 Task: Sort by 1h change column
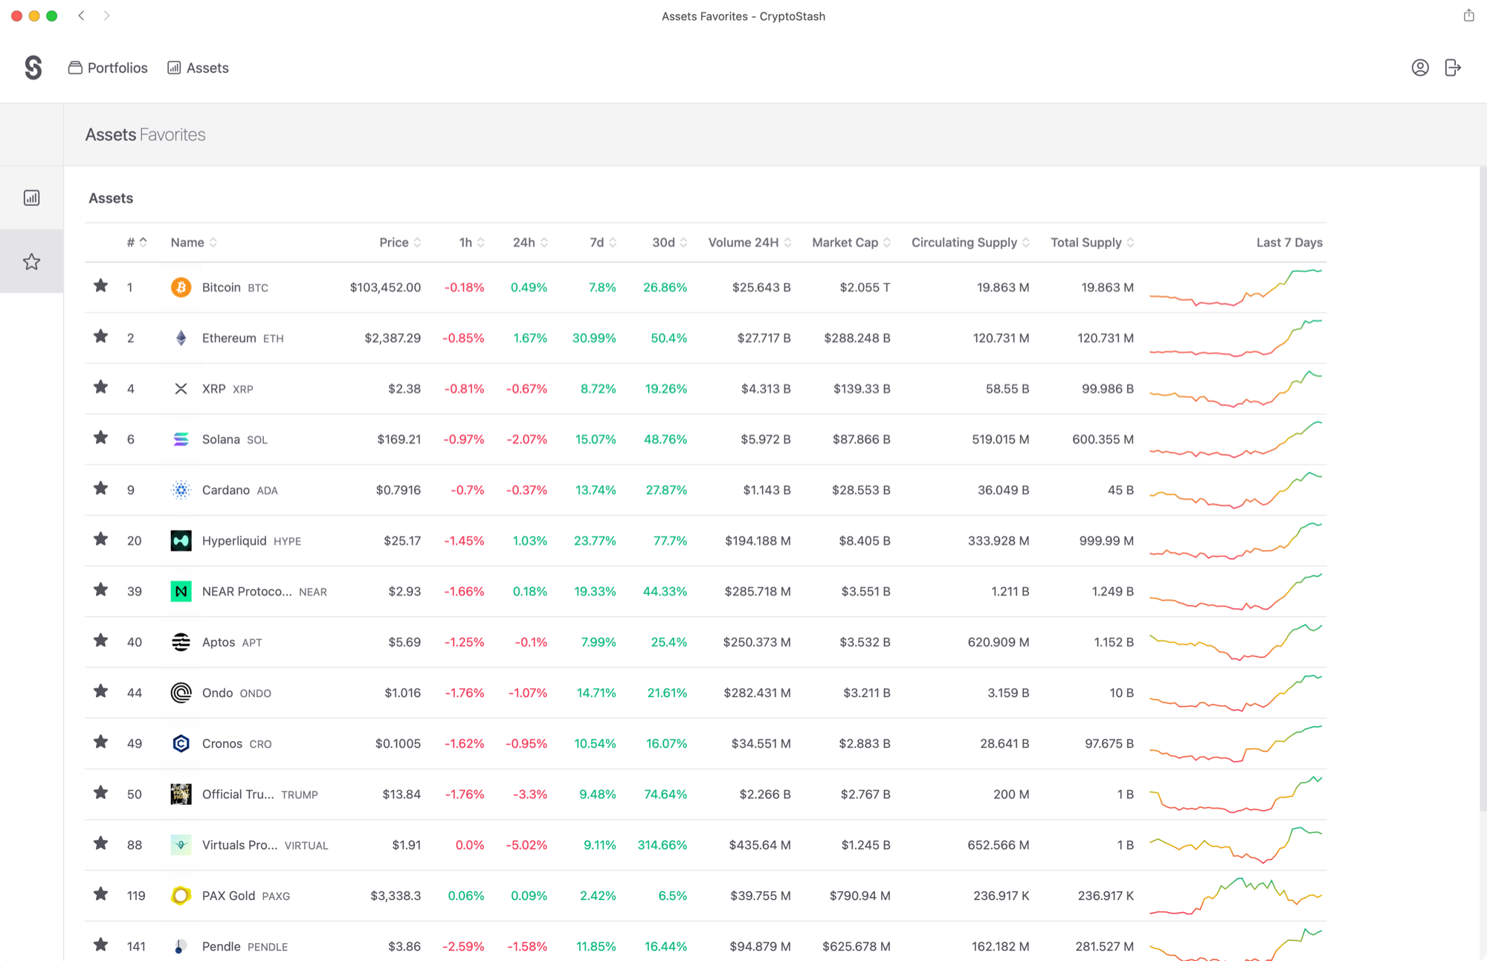pos(472,242)
